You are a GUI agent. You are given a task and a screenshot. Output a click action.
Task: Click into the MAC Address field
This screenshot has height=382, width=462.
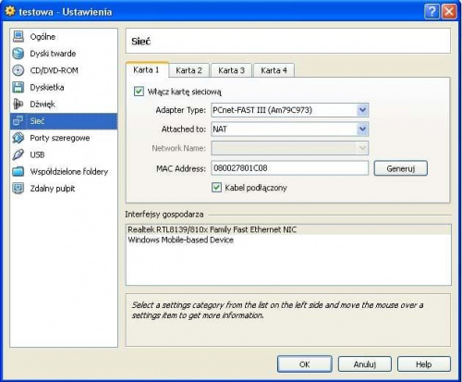pyautogui.click(x=289, y=168)
